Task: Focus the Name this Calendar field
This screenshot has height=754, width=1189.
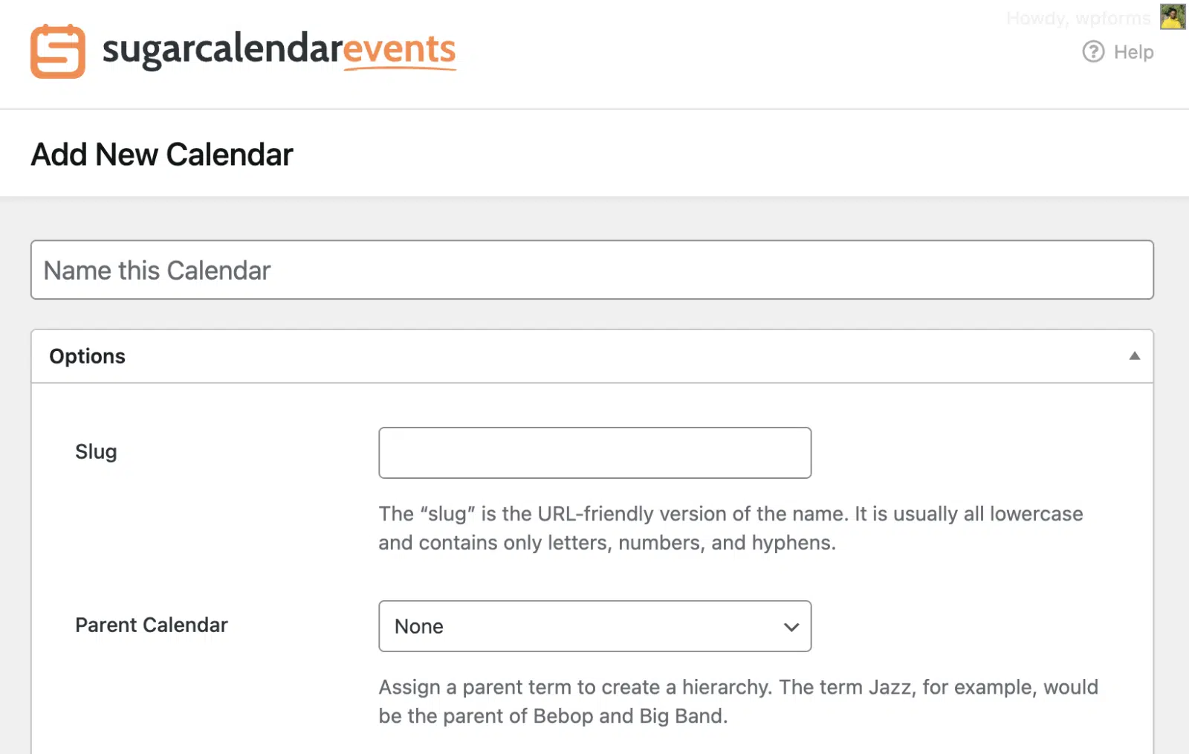Action: (x=592, y=270)
